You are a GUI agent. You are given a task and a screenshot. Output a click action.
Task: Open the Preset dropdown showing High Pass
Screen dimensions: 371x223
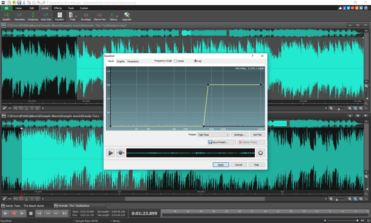(x=214, y=135)
